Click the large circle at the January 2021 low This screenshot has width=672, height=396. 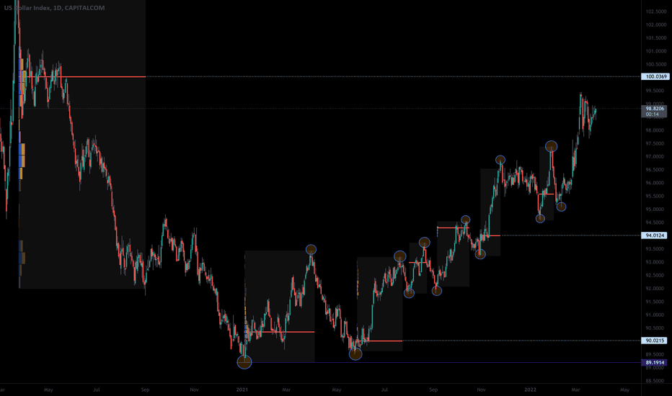244,362
